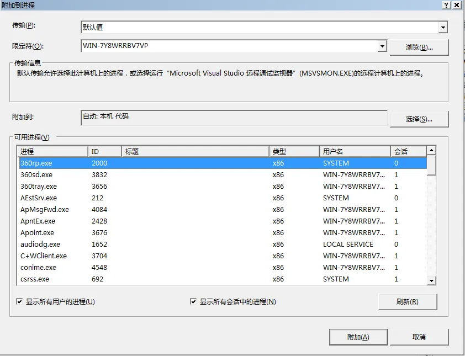The image size is (465, 356).
Task: Expand the 限定符 combo box arrow
Action: coord(382,46)
